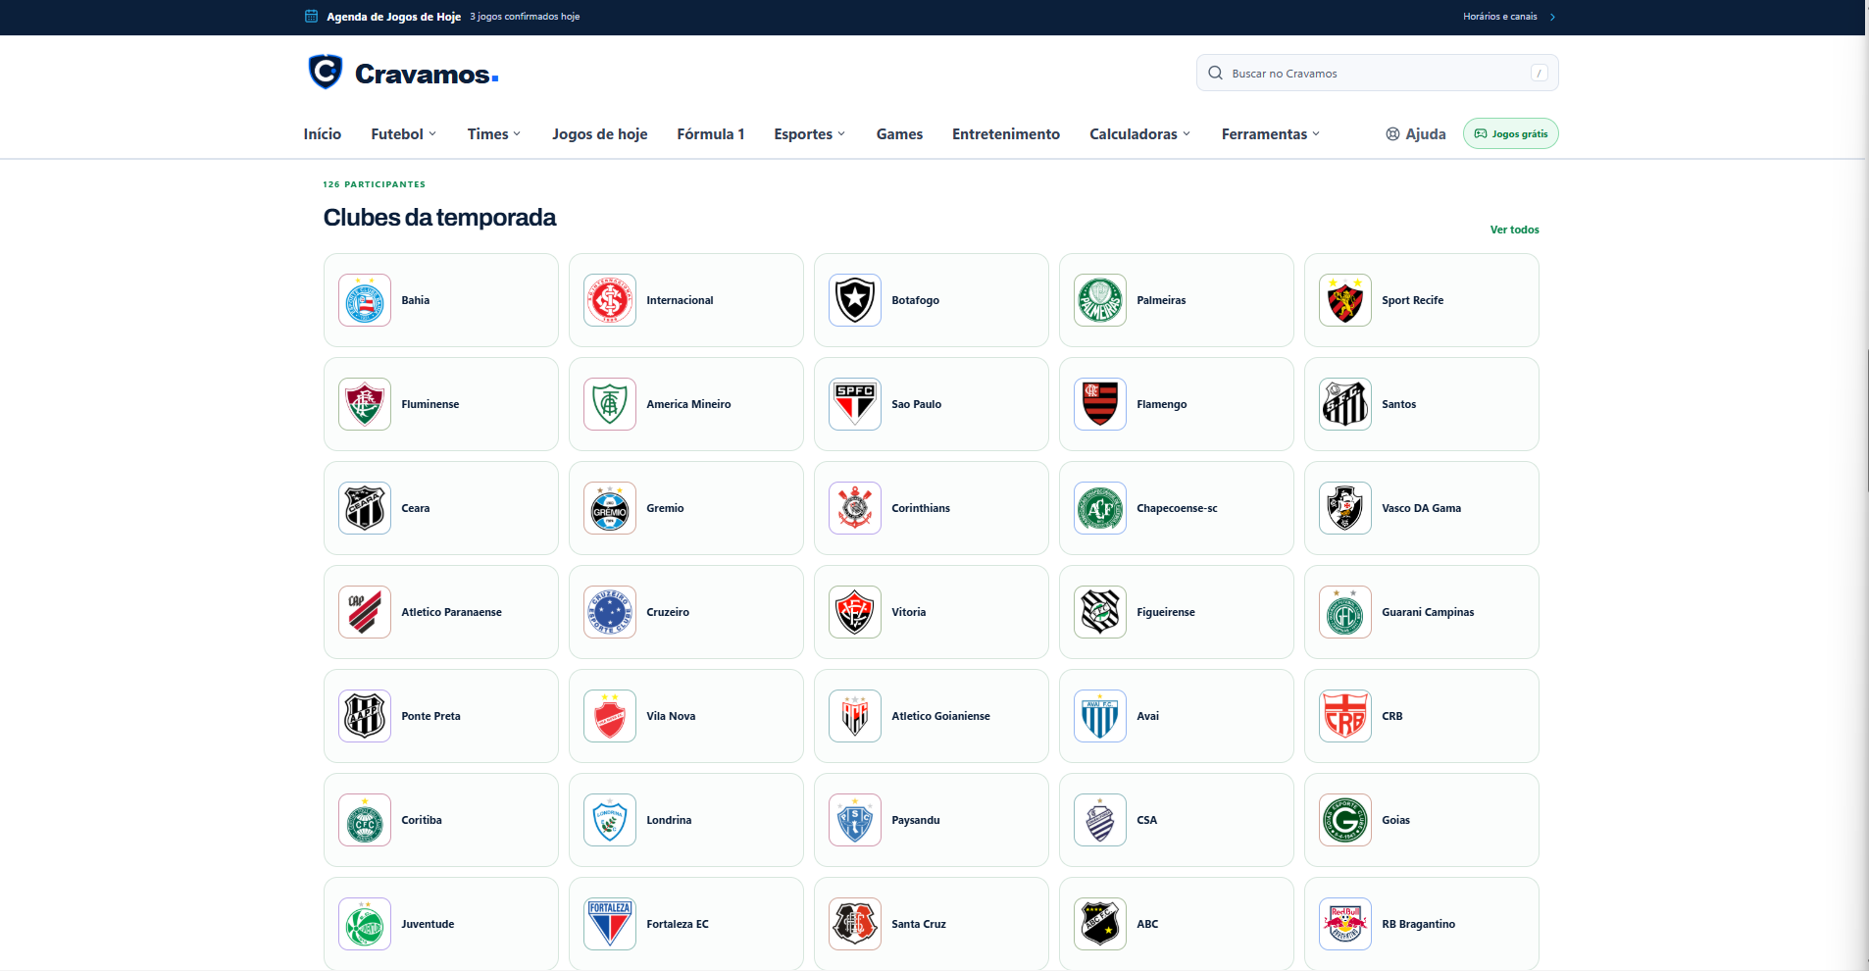Image resolution: width=1869 pixels, height=971 pixels.
Task: Click the Juventude club name
Action: point(428,924)
